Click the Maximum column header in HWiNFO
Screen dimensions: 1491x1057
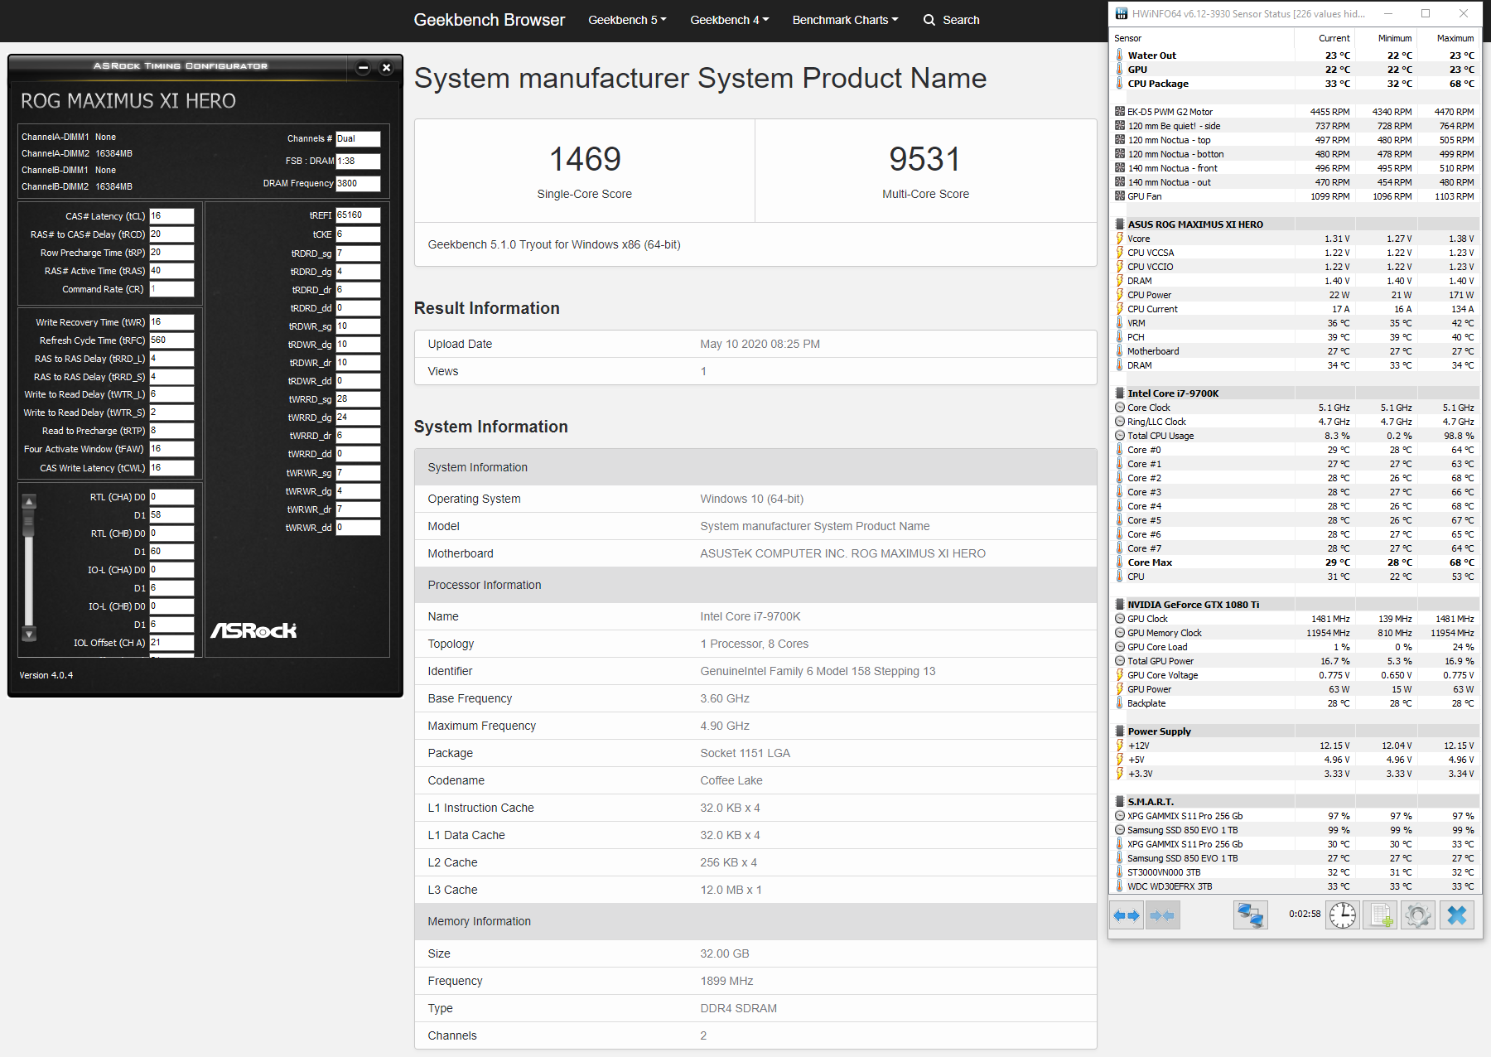click(1455, 38)
